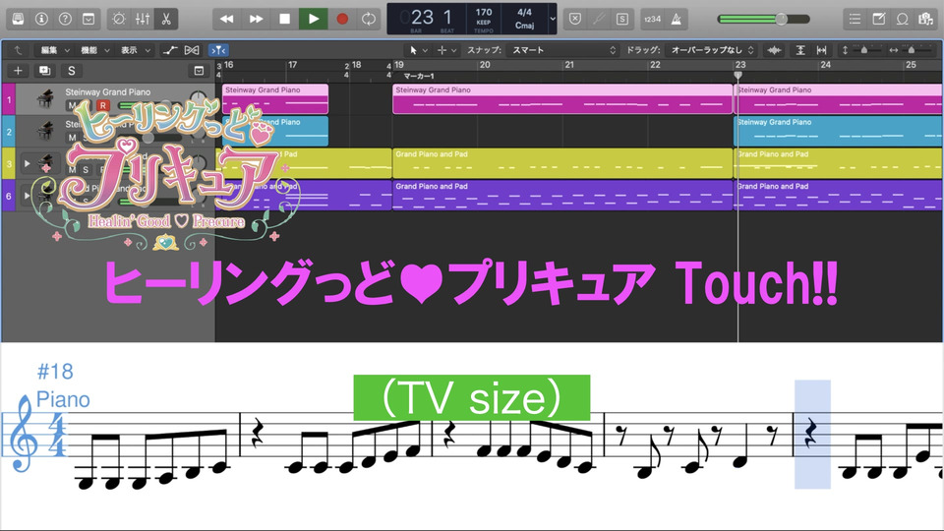The width and height of the screenshot is (944, 531).
Task: Open the 編集 menu
Action: (x=55, y=50)
